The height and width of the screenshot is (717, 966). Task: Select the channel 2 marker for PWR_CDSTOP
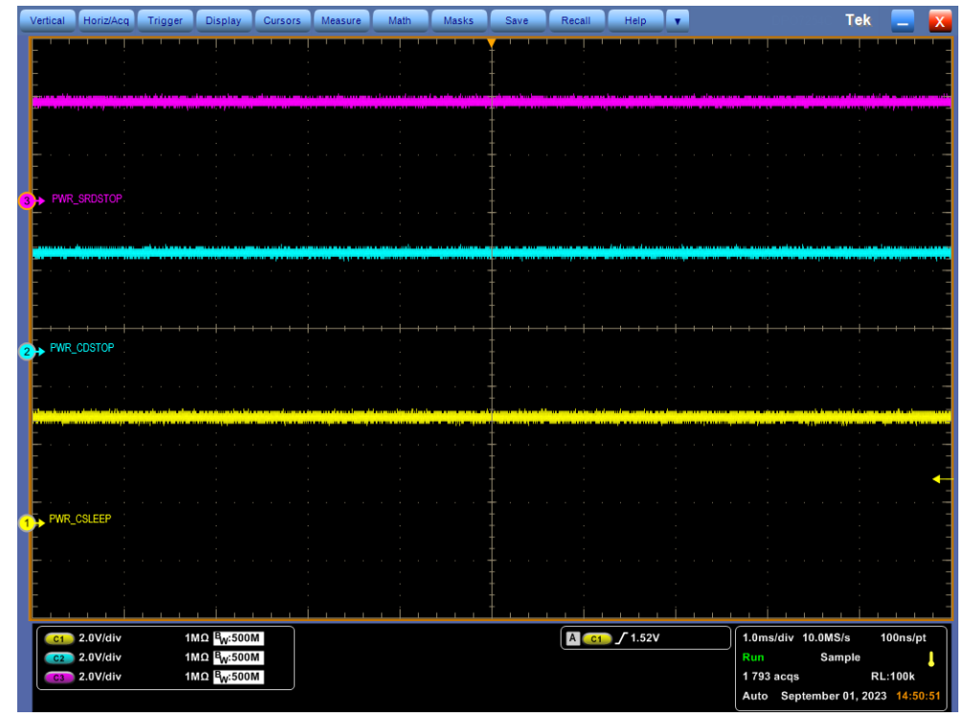27,352
